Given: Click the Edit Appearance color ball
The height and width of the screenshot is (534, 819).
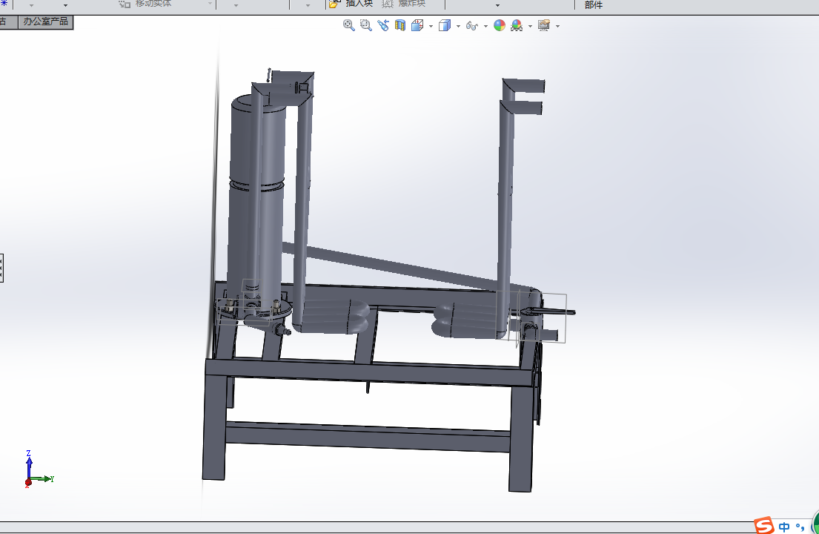Looking at the screenshot, I should click(500, 26).
